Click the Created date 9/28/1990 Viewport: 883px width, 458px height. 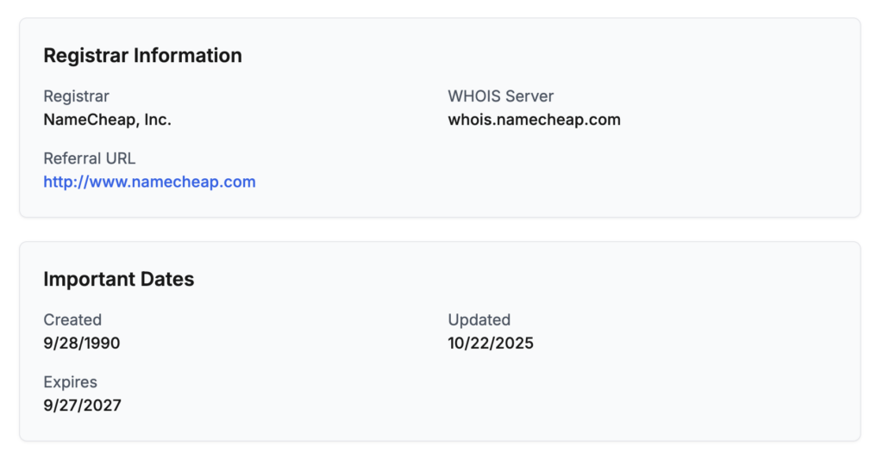click(82, 343)
